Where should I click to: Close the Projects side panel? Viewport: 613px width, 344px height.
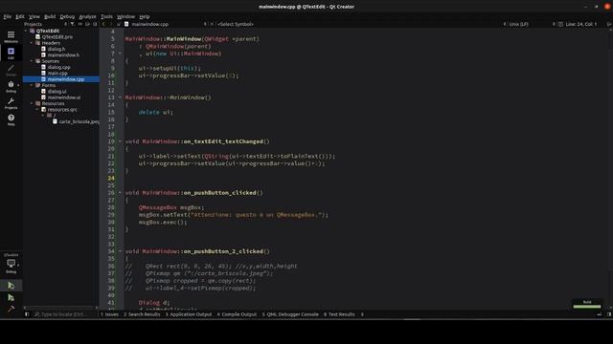click(x=95, y=24)
